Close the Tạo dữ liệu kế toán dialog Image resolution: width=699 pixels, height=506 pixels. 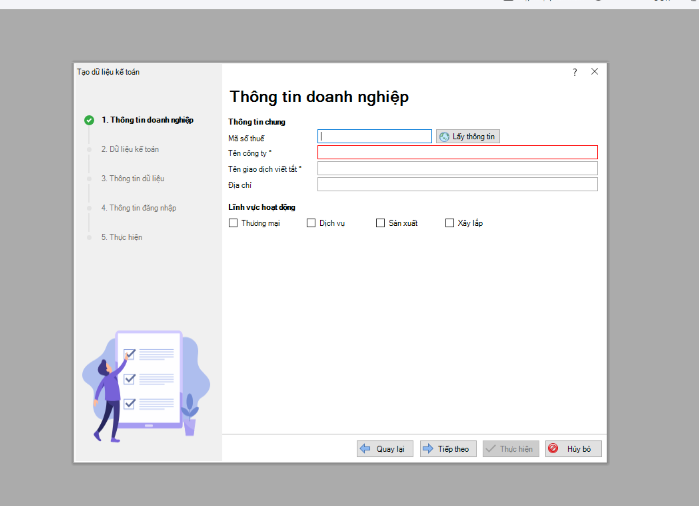pyautogui.click(x=595, y=71)
